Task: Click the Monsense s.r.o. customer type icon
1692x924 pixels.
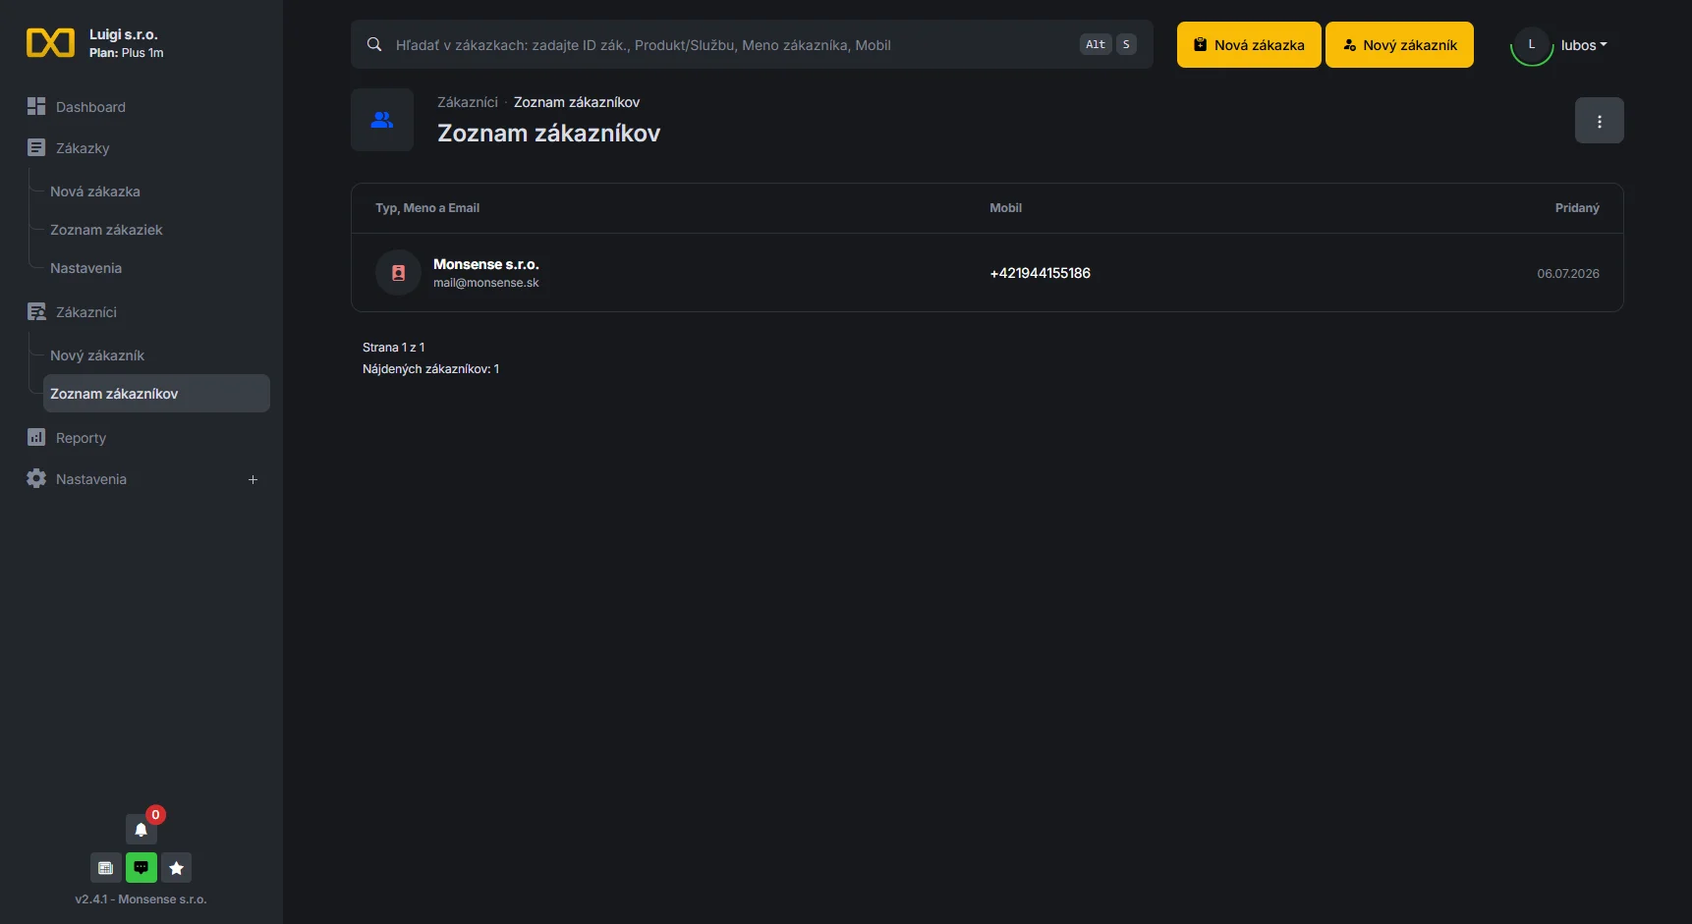Action: pos(398,273)
